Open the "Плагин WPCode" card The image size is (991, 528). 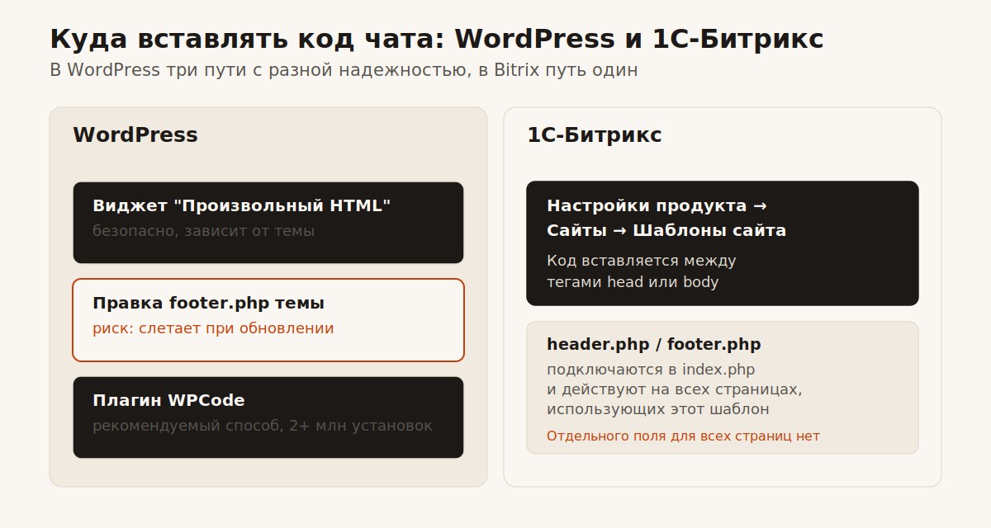[268, 417]
